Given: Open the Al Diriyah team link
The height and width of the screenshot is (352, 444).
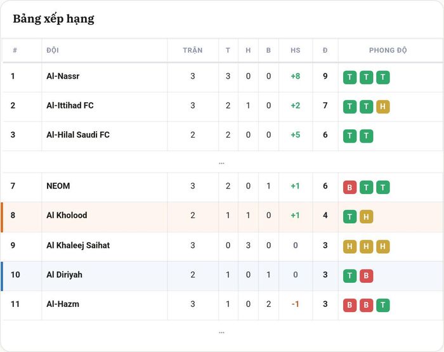Looking at the screenshot, I should [x=64, y=275].
